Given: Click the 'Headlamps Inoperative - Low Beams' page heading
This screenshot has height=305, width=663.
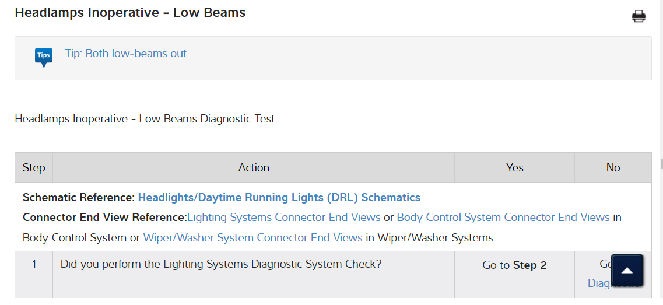Looking at the screenshot, I should pos(130,13).
